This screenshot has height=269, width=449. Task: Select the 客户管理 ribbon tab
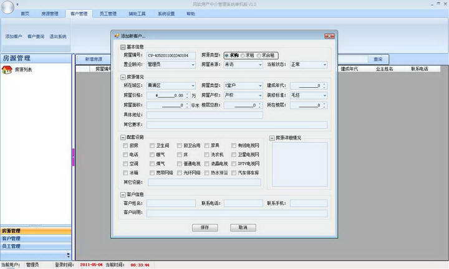tap(79, 14)
